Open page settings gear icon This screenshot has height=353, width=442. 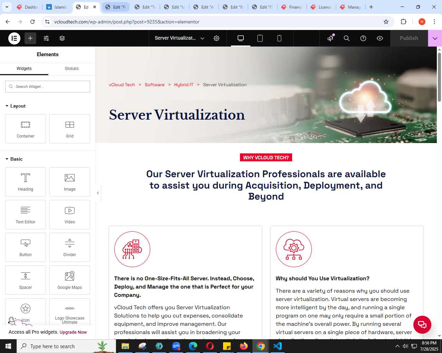[x=217, y=38]
